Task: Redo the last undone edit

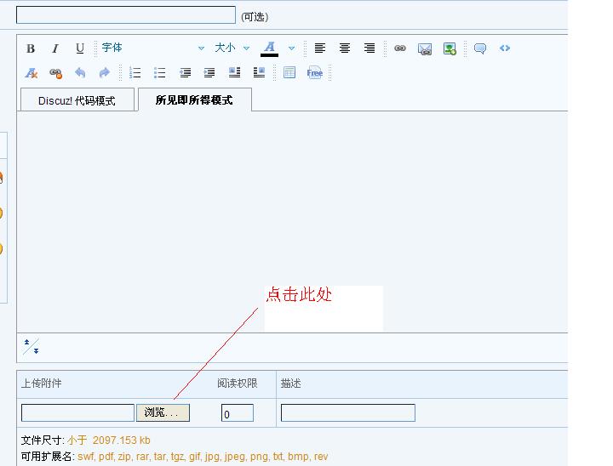Action: [105, 72]
